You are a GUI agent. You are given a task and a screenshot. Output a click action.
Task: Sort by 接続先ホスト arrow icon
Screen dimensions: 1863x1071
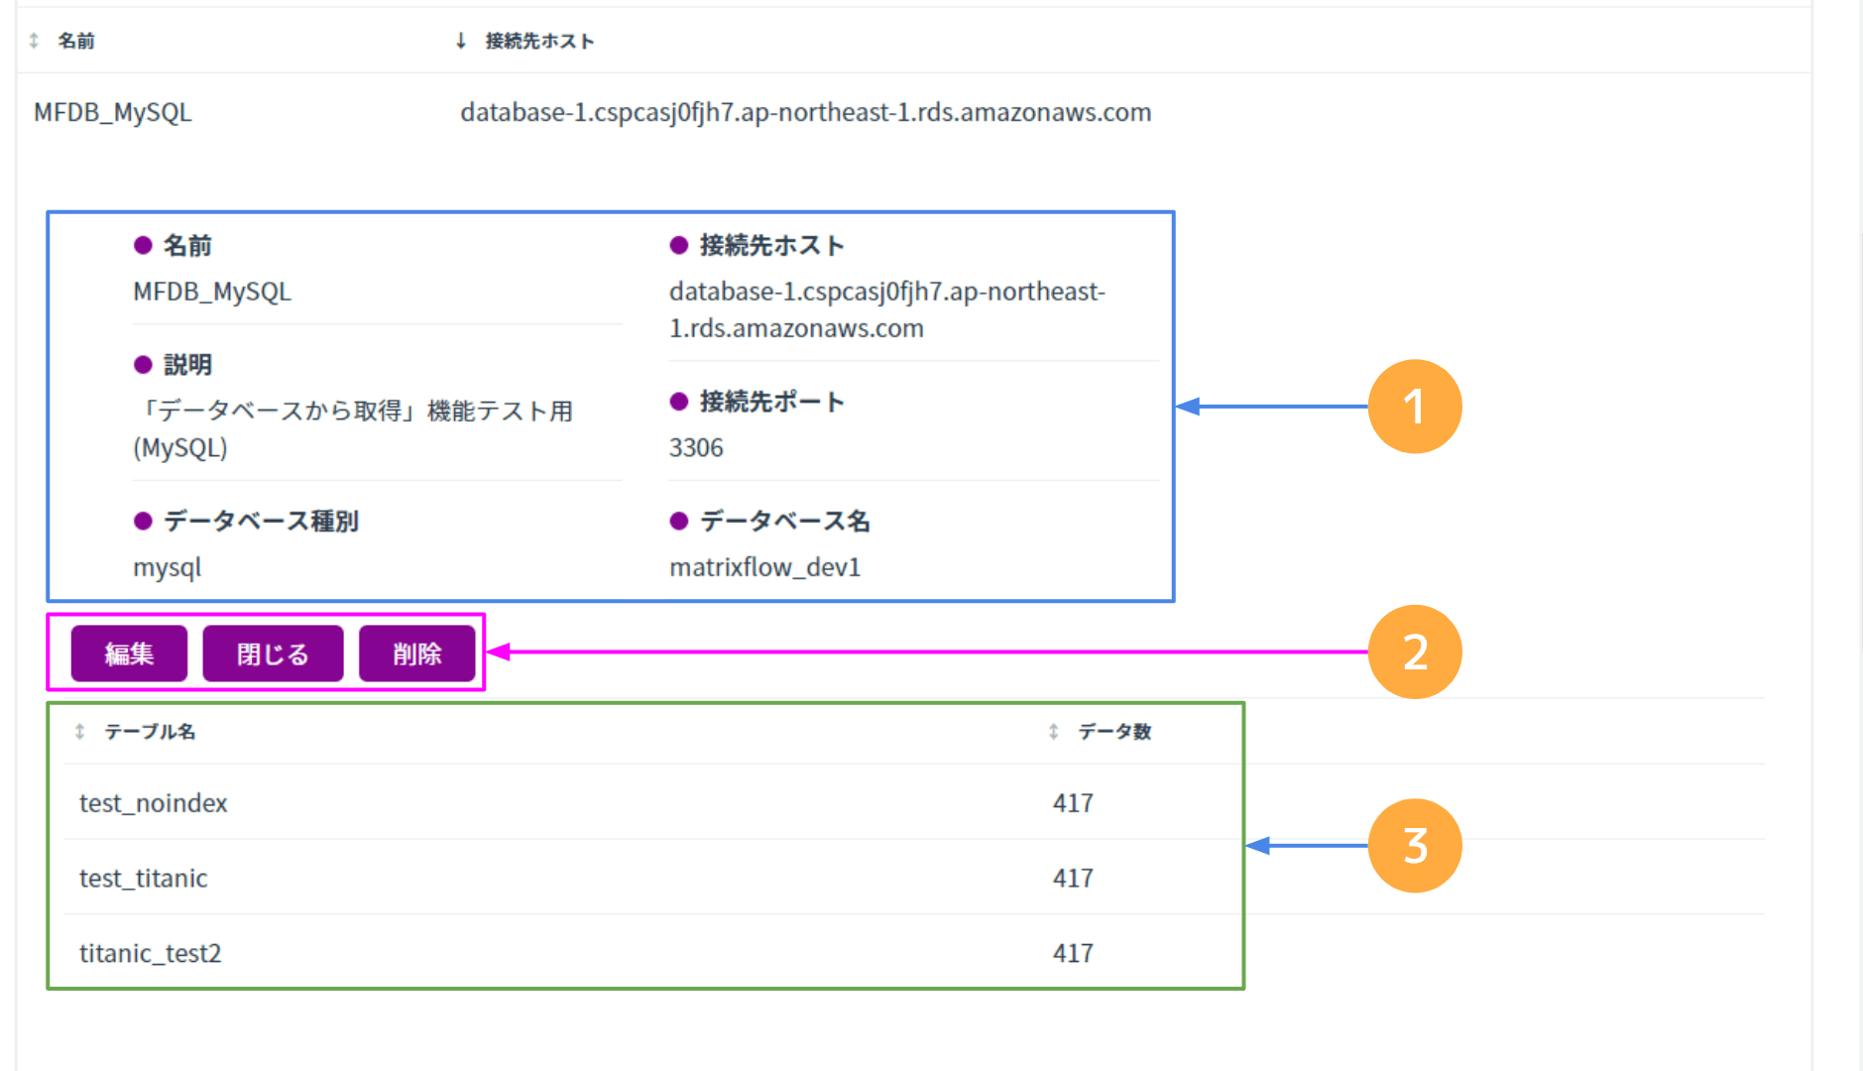(461, 41)
